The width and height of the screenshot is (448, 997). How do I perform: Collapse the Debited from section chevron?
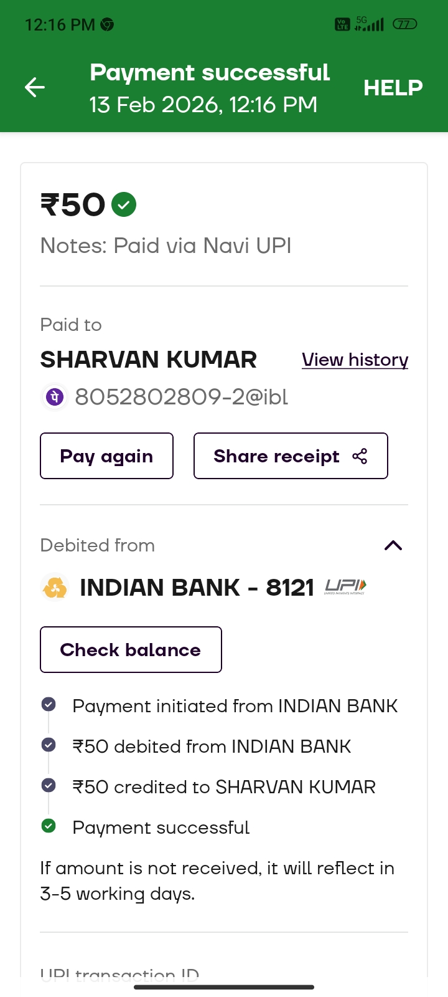[393, 546]
